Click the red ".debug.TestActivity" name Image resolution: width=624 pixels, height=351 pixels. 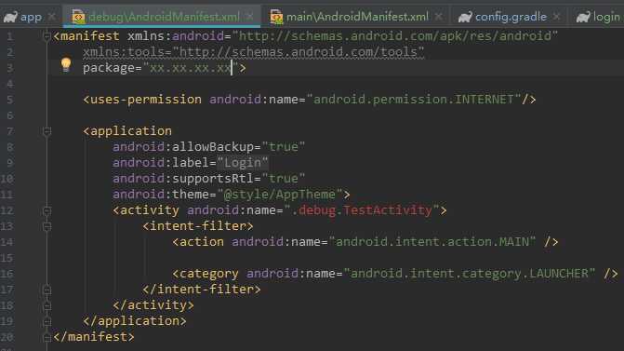click(362, 210)
